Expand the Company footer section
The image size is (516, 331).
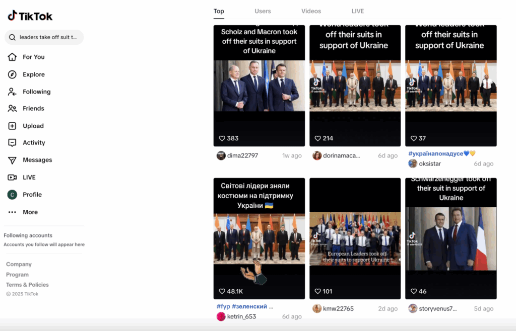tap(19, 264)
